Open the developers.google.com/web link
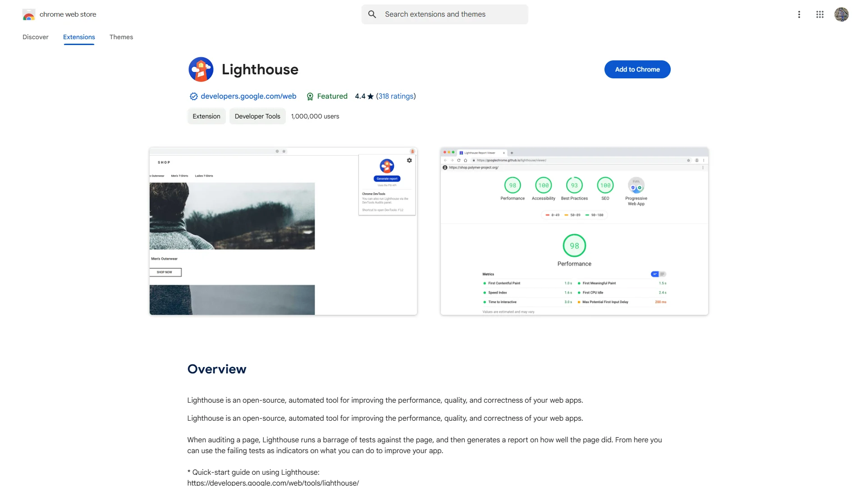 [x=248, y=96]
